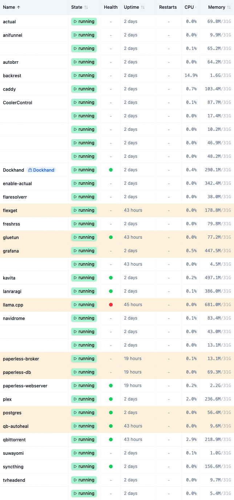Click the 2.2G memory value for paperless-webserver
This screenshot has height=500, width=234.
[216, 386]
